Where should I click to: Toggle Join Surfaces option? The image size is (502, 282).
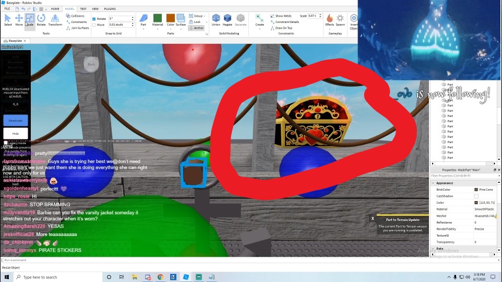pos(78,28)
